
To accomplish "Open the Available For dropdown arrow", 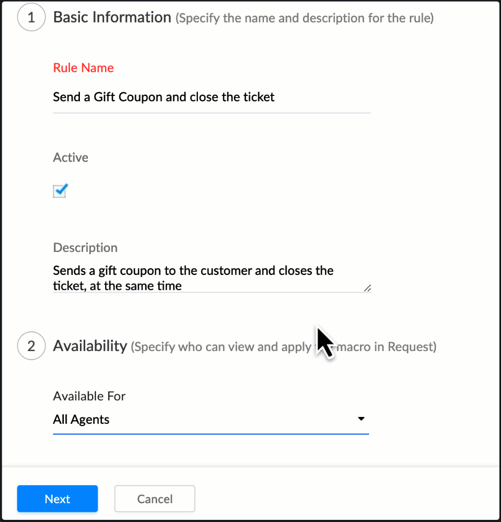I will coord(361,419).
